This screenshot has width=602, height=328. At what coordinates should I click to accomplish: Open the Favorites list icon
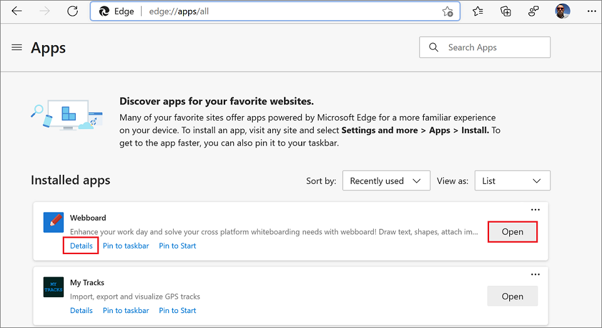(478, 11)
